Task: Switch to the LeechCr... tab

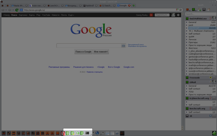Action: click(55, 6)
